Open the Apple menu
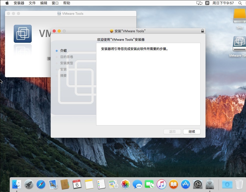Viewport: 246px width, 192px height. pos(7,3)
